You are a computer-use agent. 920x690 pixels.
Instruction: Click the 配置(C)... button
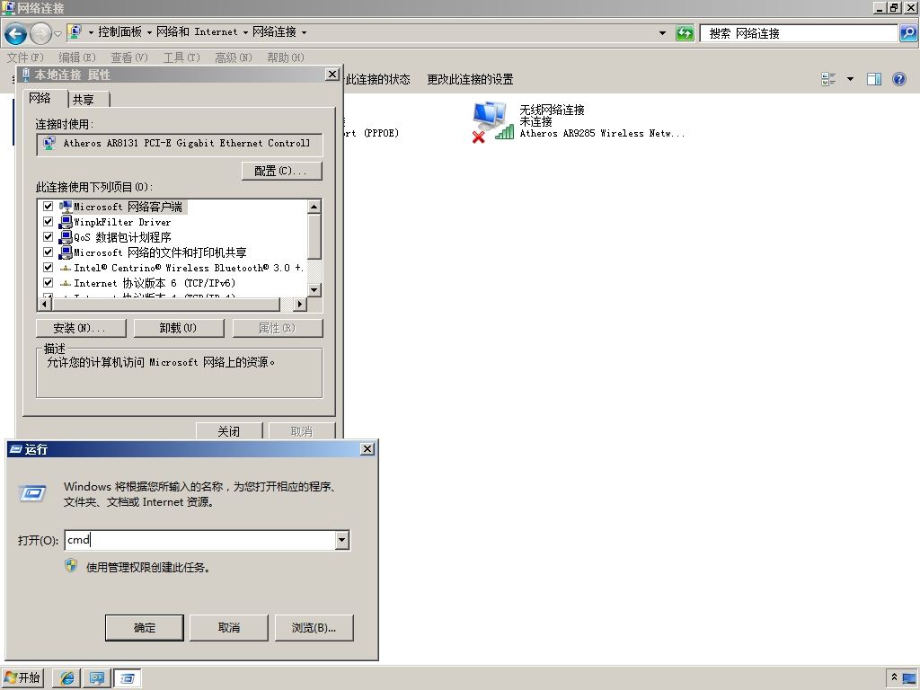pos(281,171)
